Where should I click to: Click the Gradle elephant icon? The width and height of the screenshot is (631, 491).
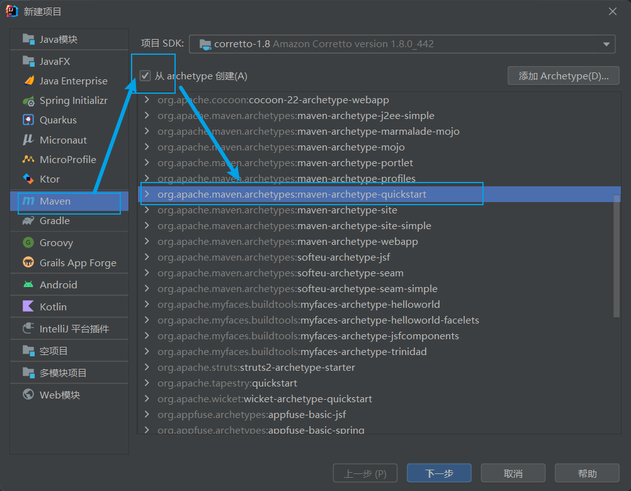coord(28,221)
